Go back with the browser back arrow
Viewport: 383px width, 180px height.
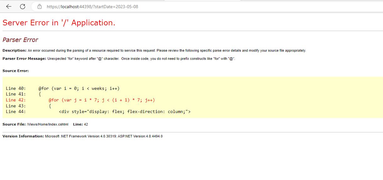pos(9,6)
